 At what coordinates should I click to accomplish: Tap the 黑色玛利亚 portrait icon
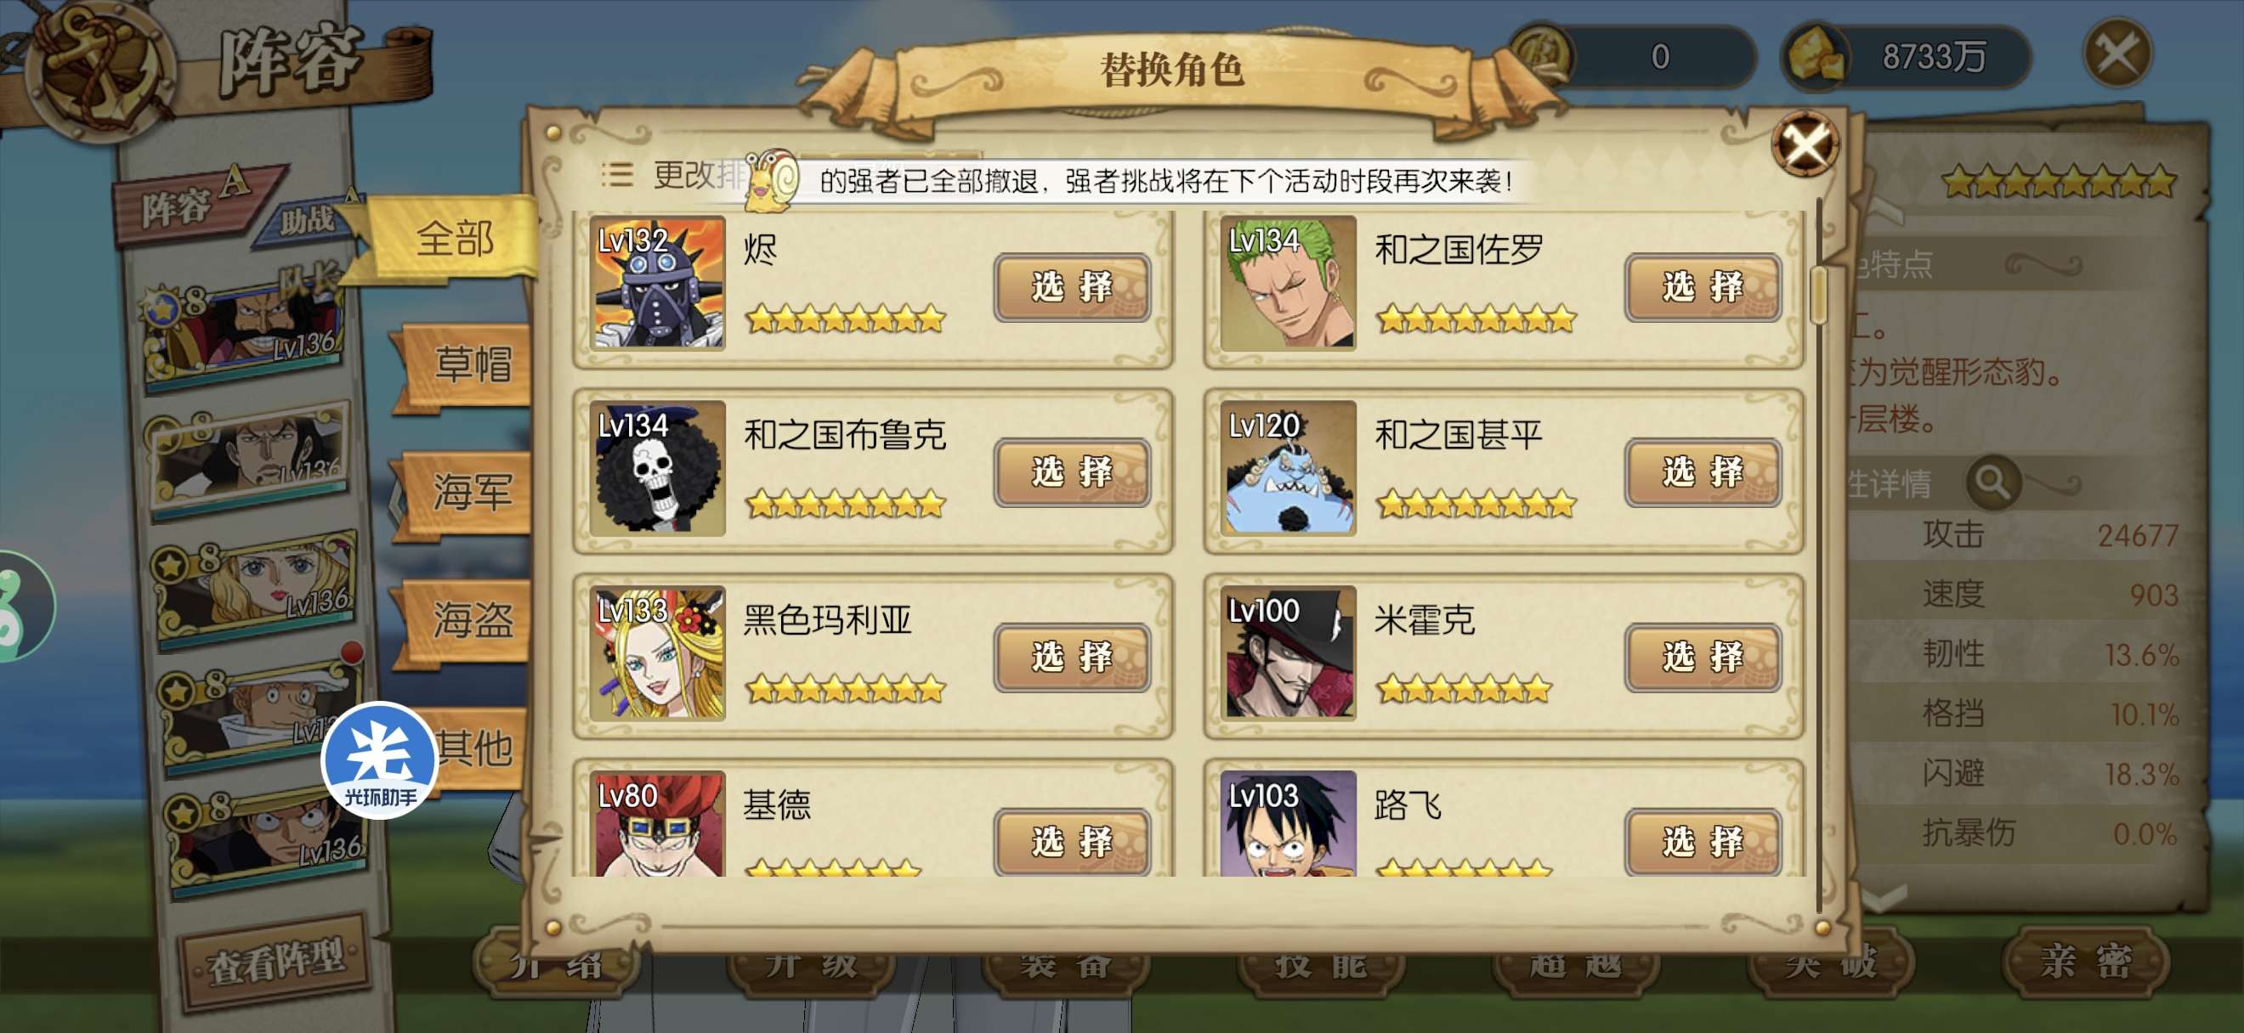[x=657, y=652]
